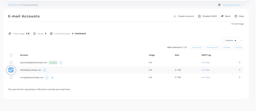
Task: Click login icon beside hello@skystrahelp.com
Action: click(44, 70)
